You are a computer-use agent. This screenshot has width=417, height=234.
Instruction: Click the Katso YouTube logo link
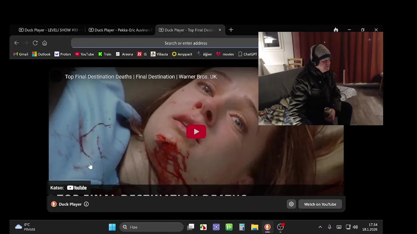point(77,188)
